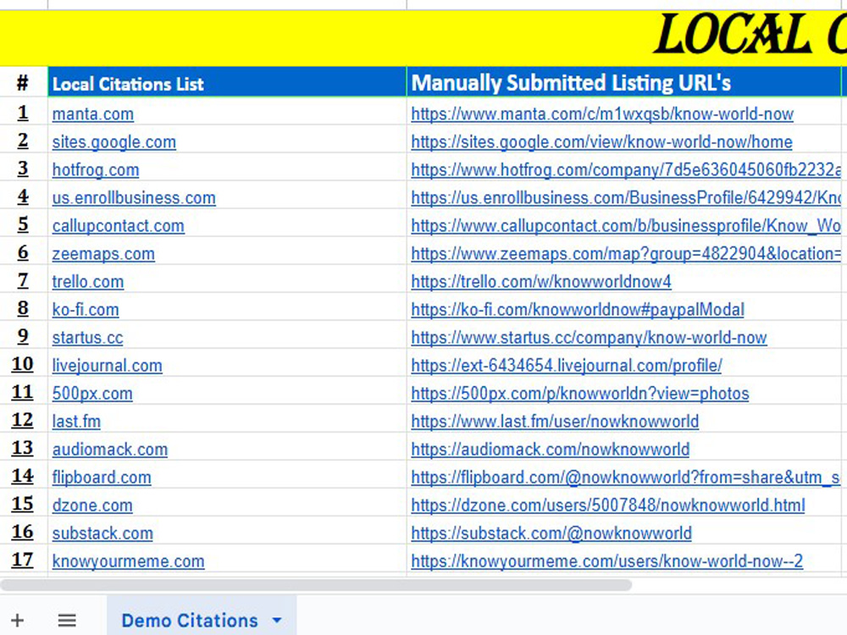Select row number 17 cell
The image size is (847, 635).
[x=23, y=560]
